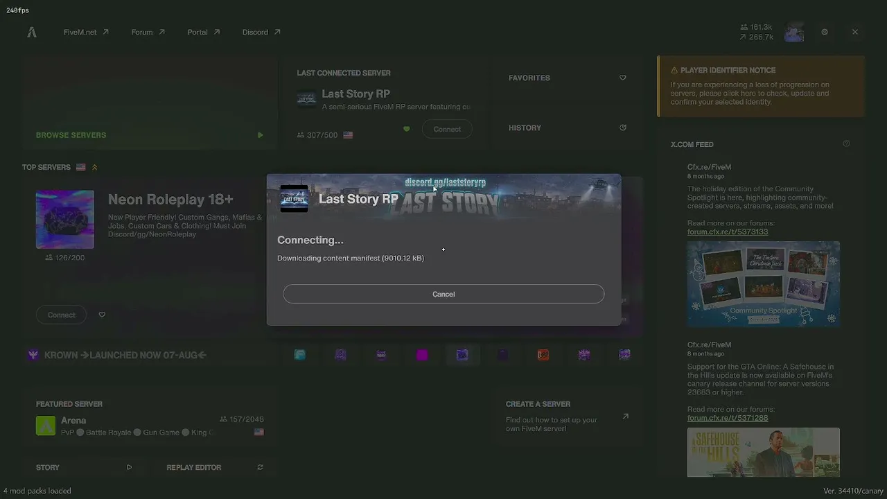
Task: Open the Favorites list
Action: point(567,78)
